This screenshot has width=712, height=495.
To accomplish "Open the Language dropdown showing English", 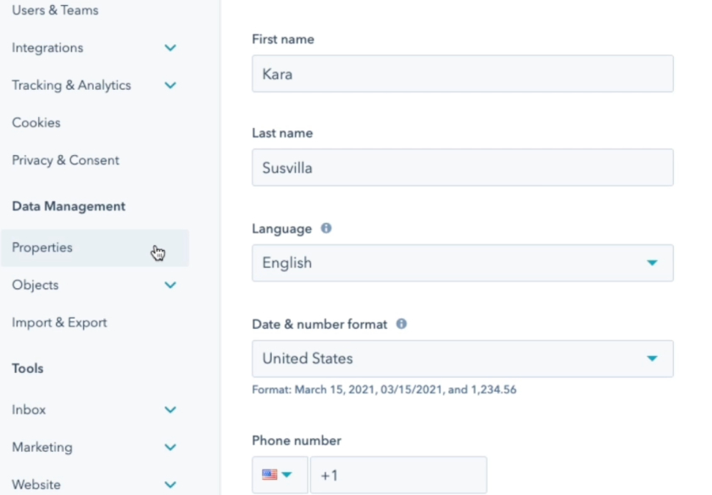I will point(463,263).
